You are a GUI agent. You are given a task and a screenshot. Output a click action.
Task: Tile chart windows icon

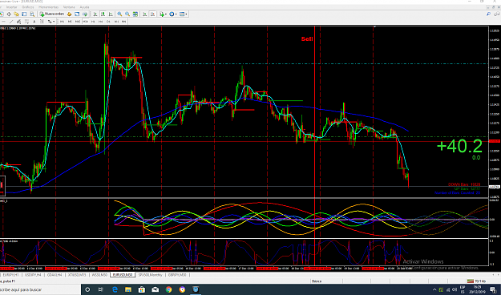click(135, 14)
